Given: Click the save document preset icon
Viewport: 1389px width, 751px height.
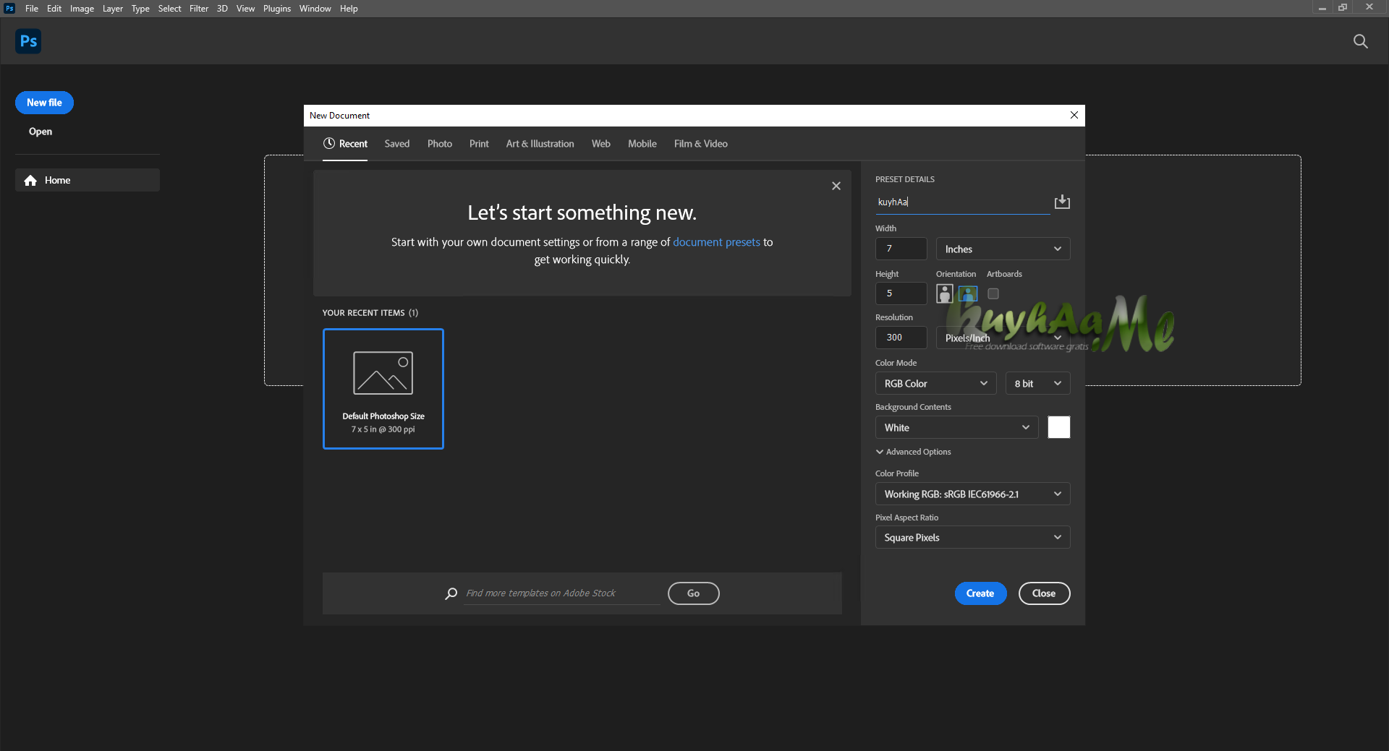Looking at the screenshot, I should click(1062, 202).
